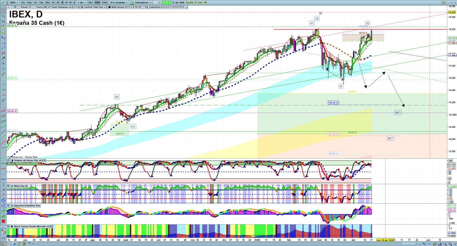Toggle the Cierre (W) checkbox

(x=34, y=7)
